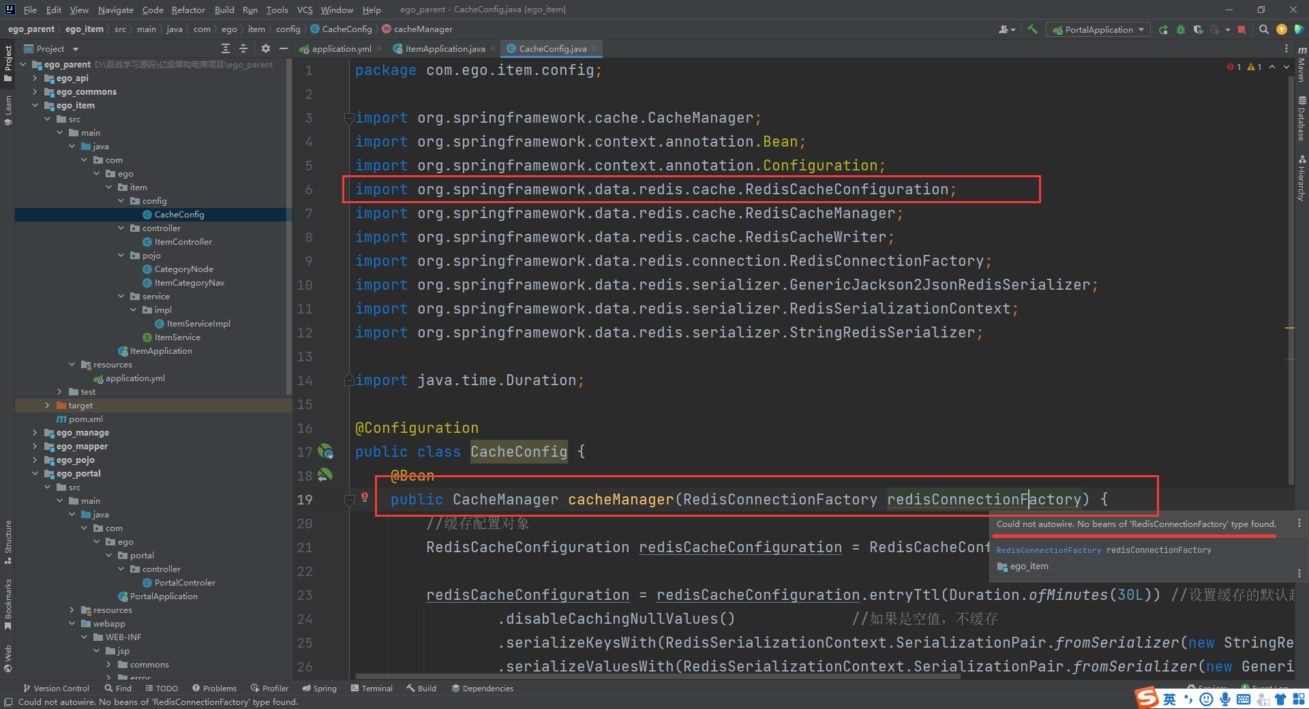Open the Web tool window
1309x709 pixels.
[8, 658]
